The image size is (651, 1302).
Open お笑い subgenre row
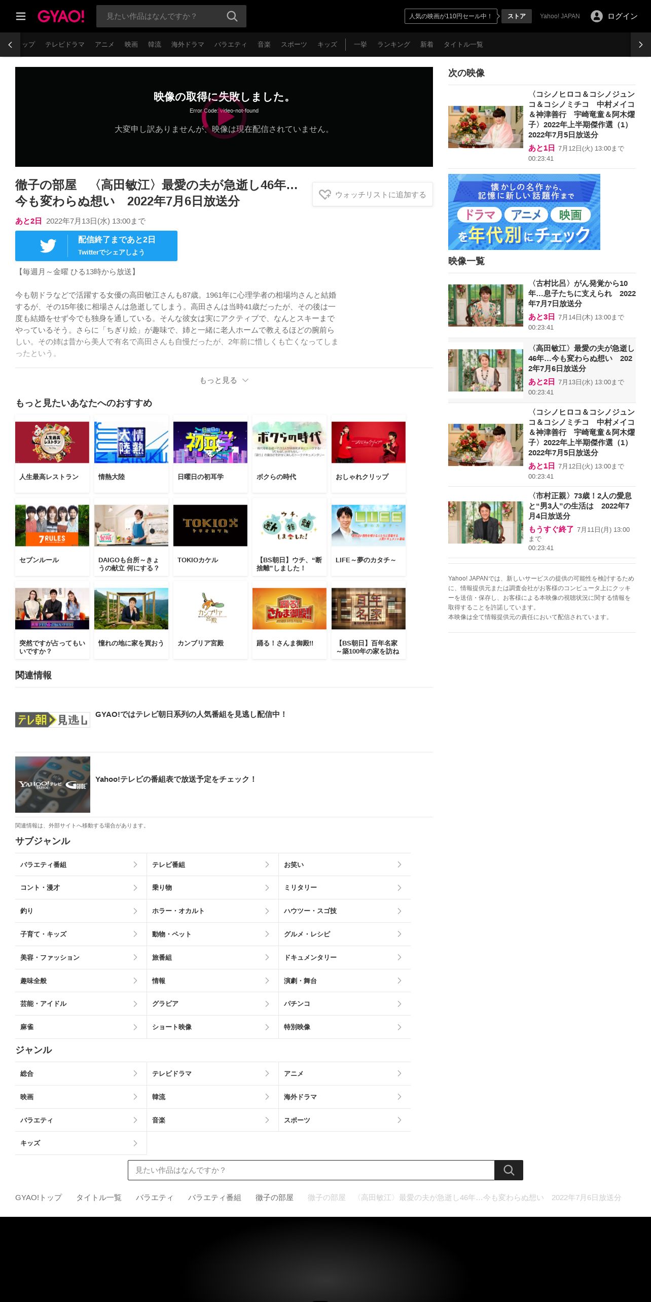345,864
